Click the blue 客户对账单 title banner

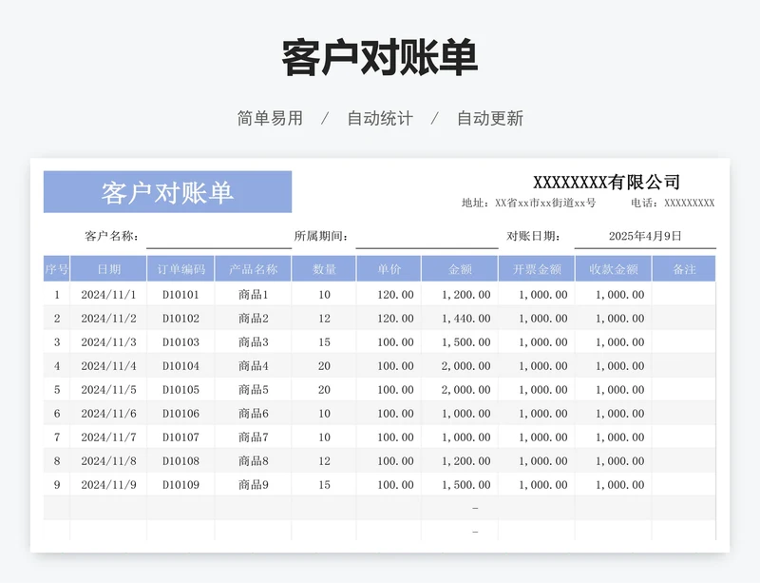tap(167, 192)
